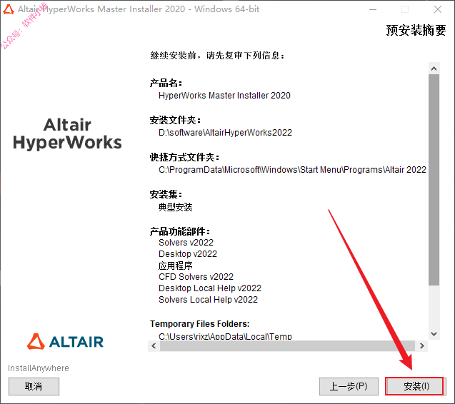Image resolution: width=455 pixels, height=404 pixels.
Task: Click the CFD Solvers v2022 entry
Action: click(x=196, y=277)
